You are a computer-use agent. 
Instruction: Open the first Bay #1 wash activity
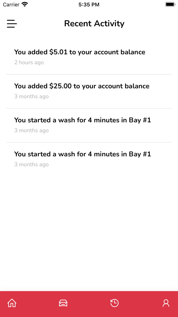89,125
